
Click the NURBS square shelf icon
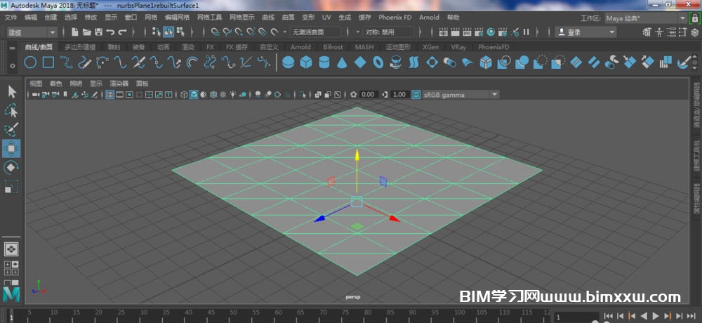pyautogui.click(x=48, y=62)
